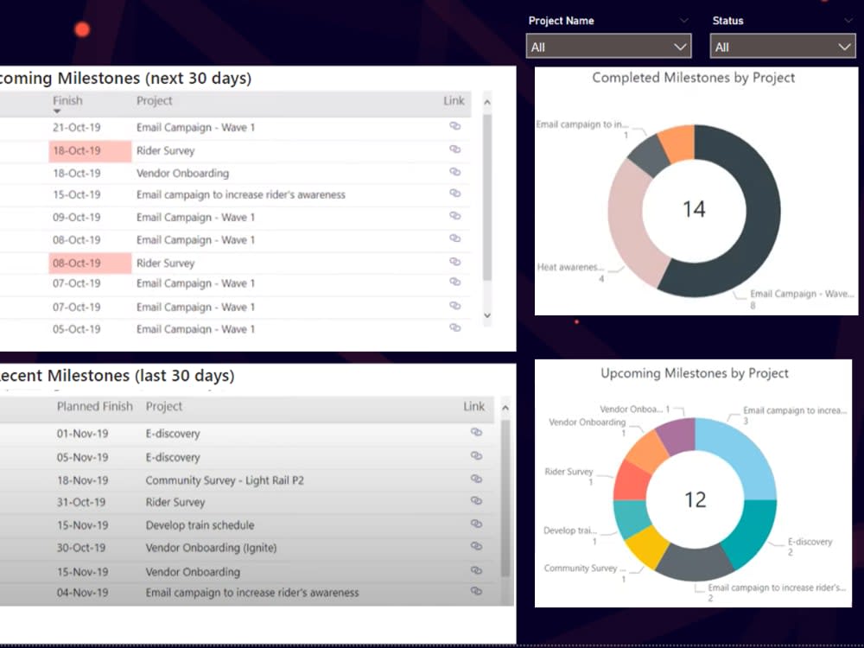The height and width of the screenshot is (648, 864).
Task: Select red Rider Survey segment in Upcoming donut
Action: 632,481
